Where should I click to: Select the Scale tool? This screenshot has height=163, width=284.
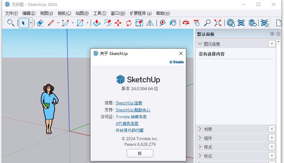coord(139,23)
